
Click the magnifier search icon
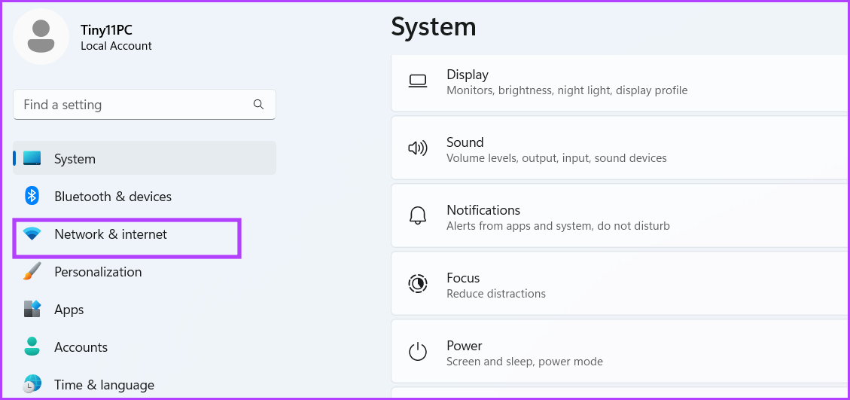tap(258, 104)
